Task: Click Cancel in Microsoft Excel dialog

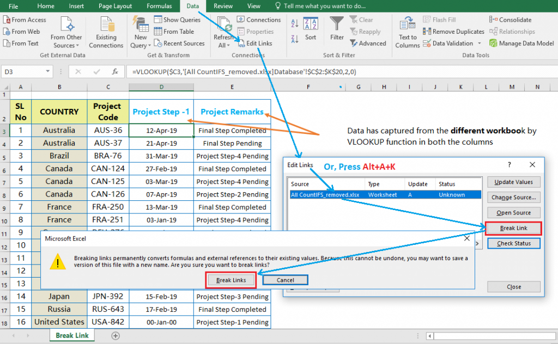Action: (286, 280)
